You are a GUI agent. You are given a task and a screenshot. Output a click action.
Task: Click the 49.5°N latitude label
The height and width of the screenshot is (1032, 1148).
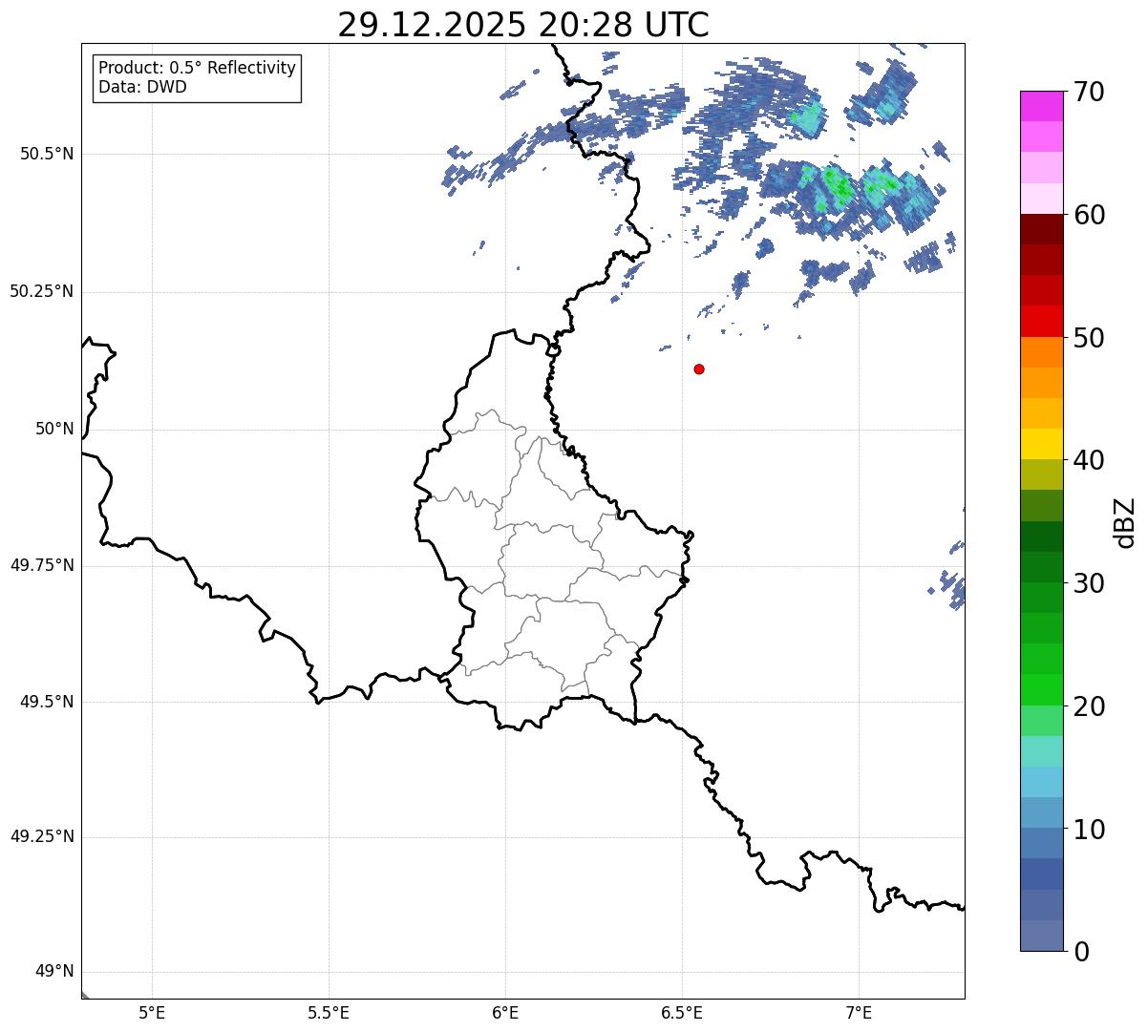[x=47, y=702]
